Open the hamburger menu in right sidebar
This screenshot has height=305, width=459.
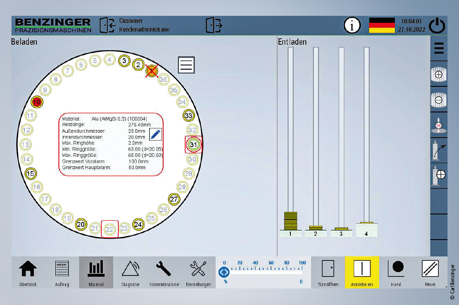pos(438,48)
